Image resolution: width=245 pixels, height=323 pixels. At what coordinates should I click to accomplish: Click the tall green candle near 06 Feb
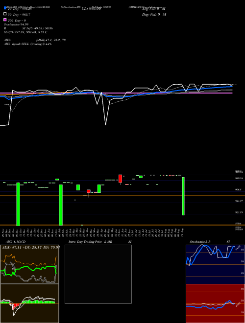[x=61, y=205]
